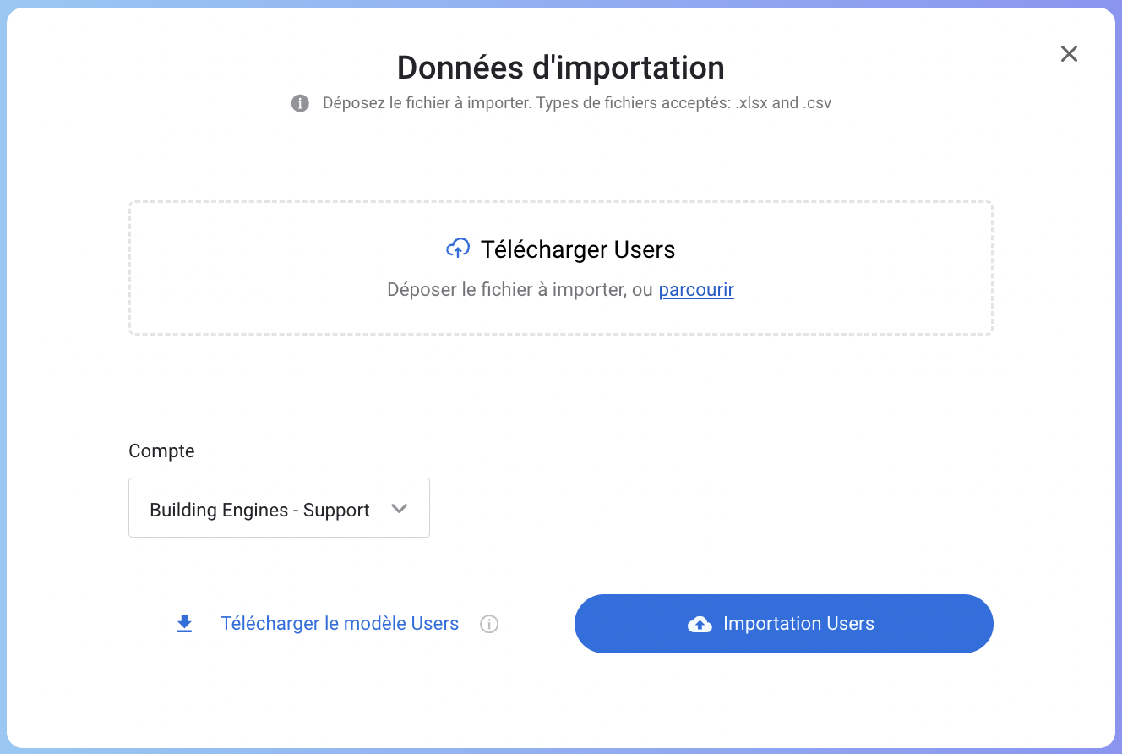The image size is (1122, 754).
Task: Open the Building Engines - Support account selector
Action: tap(260, 510)
